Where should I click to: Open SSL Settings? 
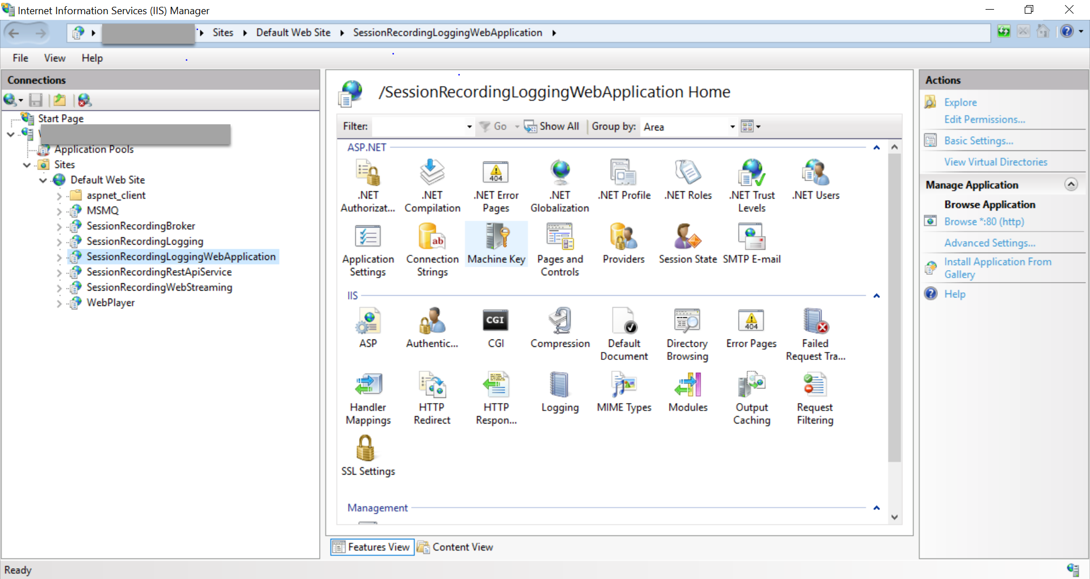pos(367,454)
